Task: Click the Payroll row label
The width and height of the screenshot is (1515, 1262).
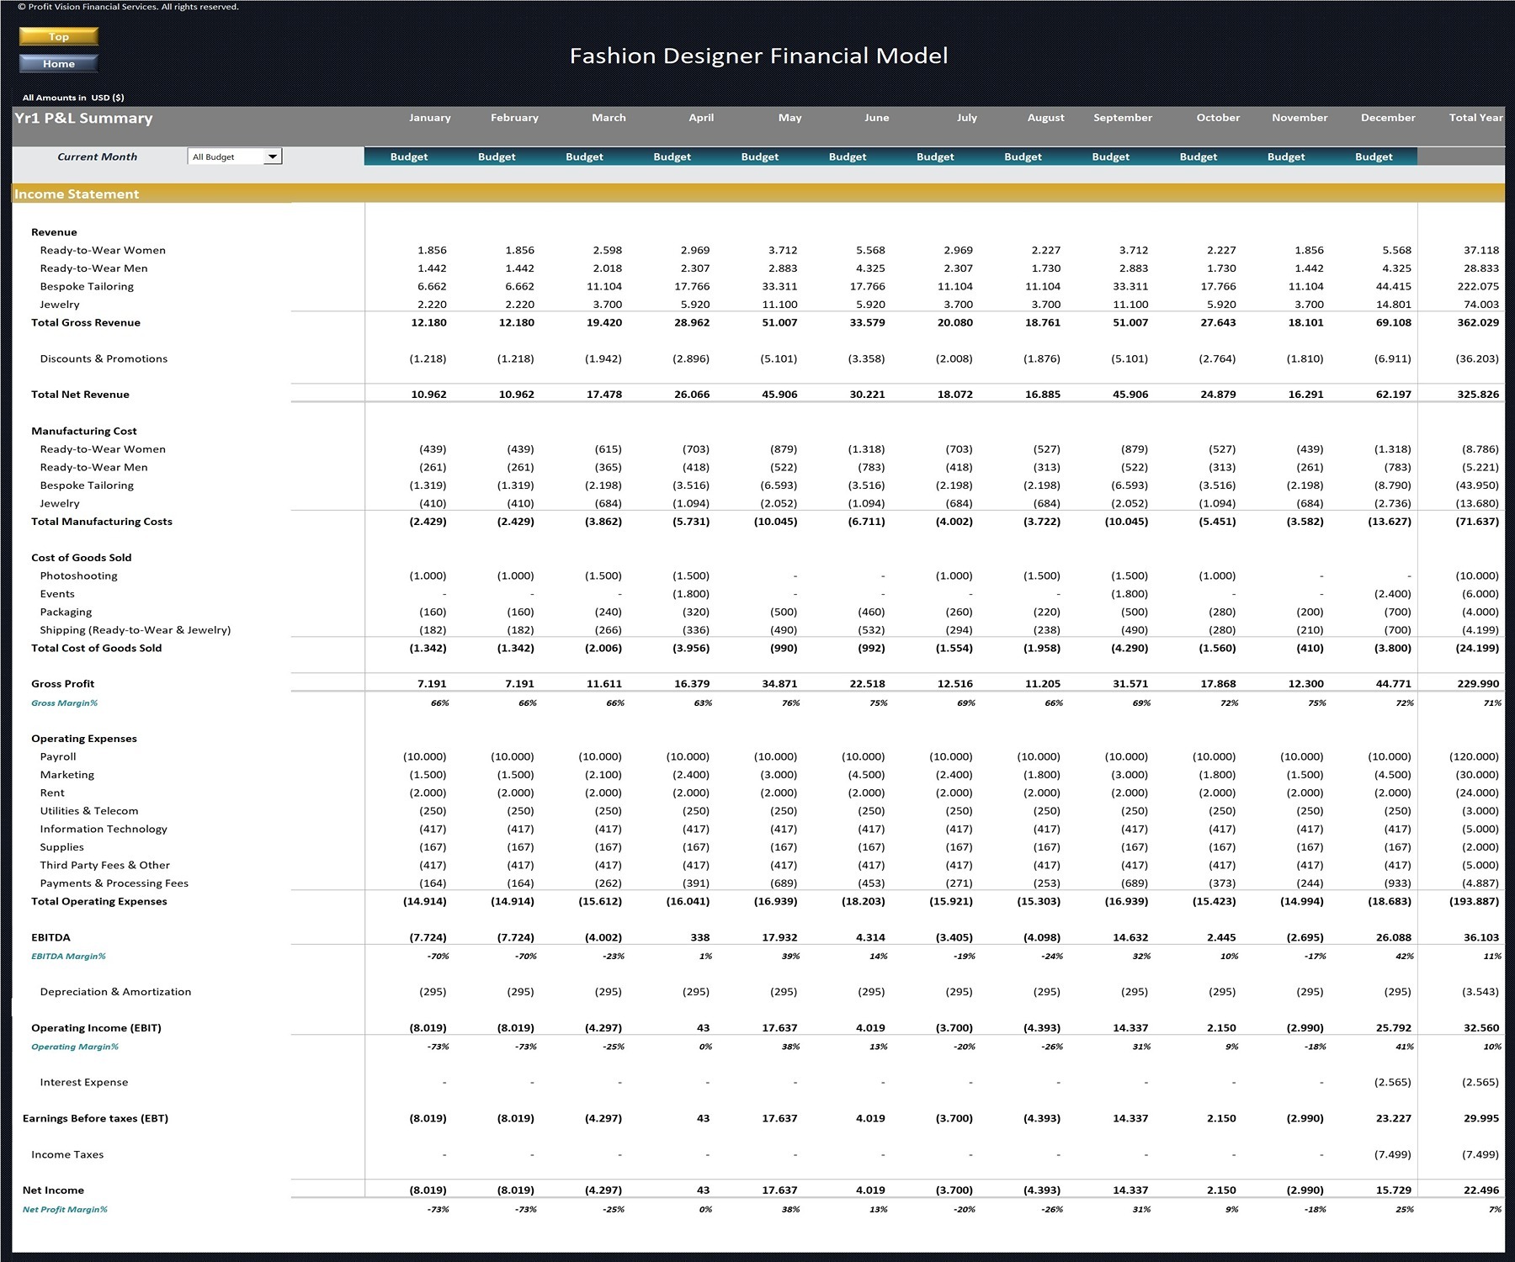Action: (58, 756)
